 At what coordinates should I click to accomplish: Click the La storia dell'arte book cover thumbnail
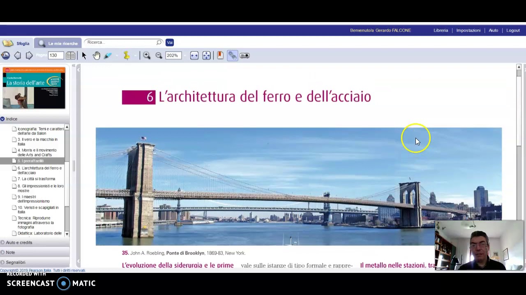click(34, 88)
